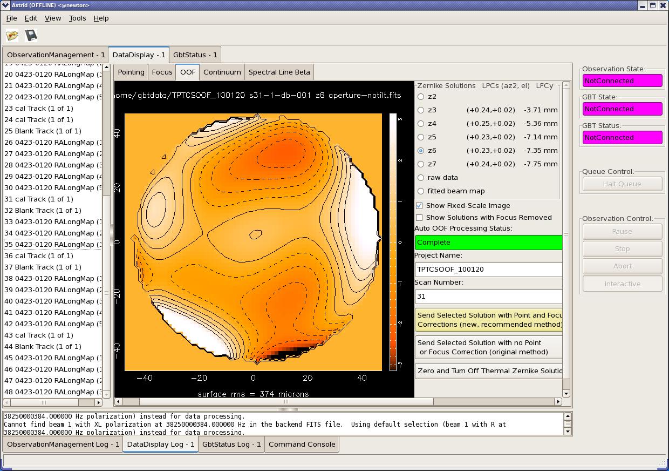Click the image horizontal scroll-right arrow
The image size is (669, 471).
(x=558, y=401)
